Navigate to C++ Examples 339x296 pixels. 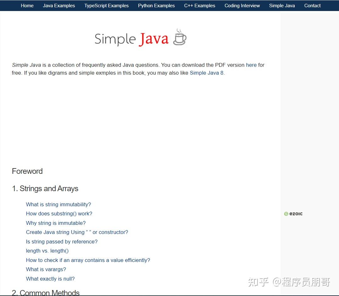point(199,5)
